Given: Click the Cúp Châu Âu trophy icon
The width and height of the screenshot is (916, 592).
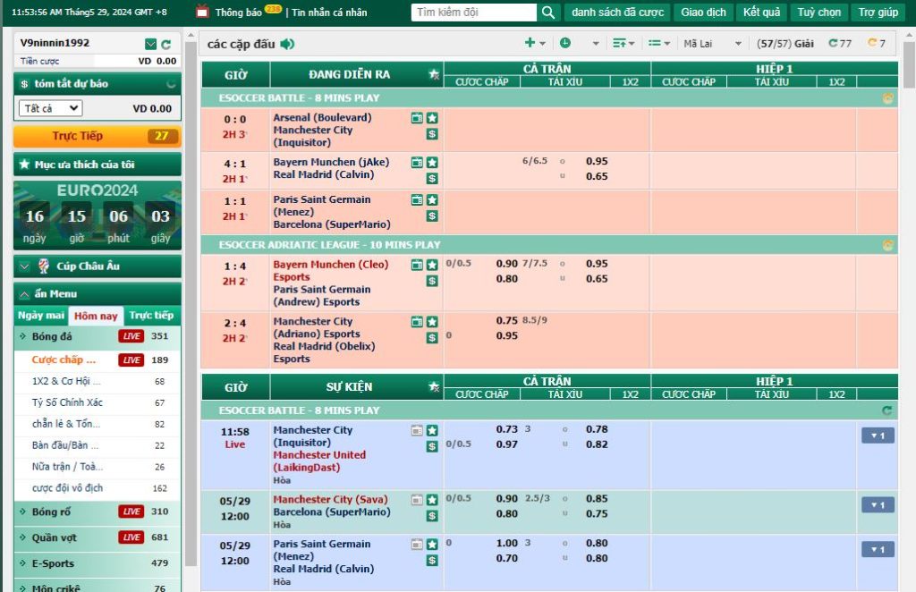Looking at the screenshot, I should 44,266.
